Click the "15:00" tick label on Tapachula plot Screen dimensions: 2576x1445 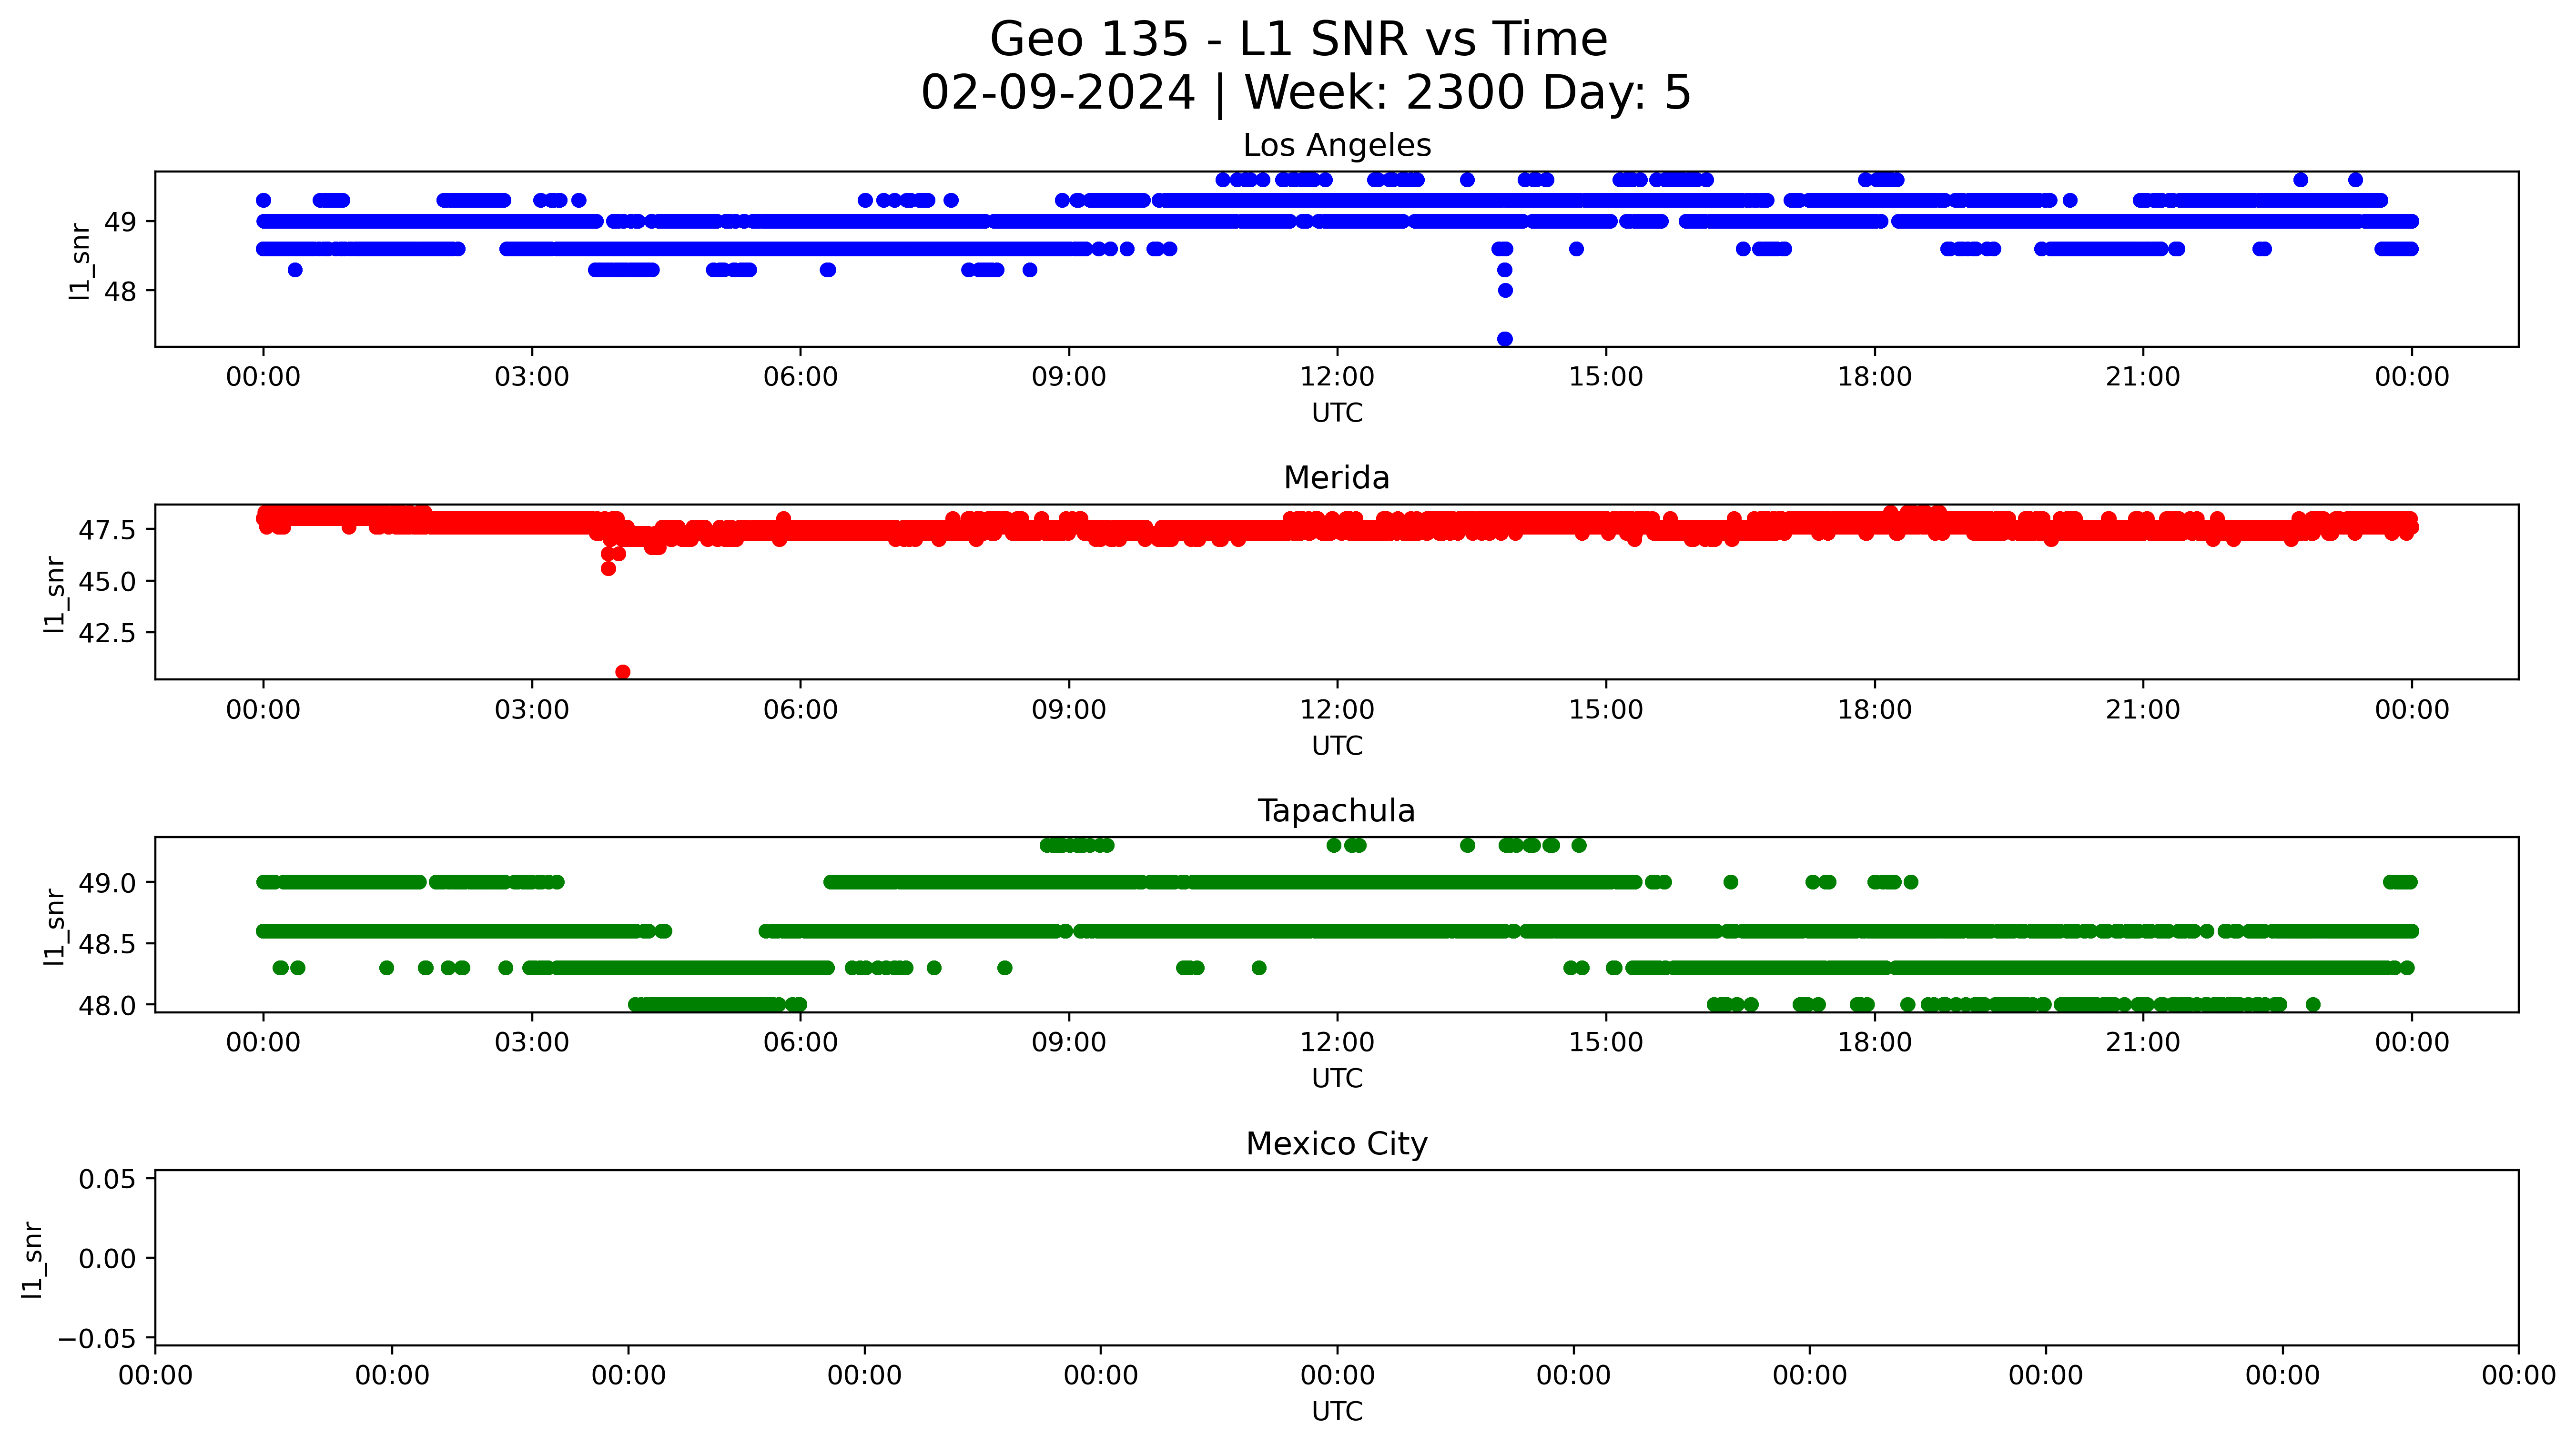(1606, 1042)
